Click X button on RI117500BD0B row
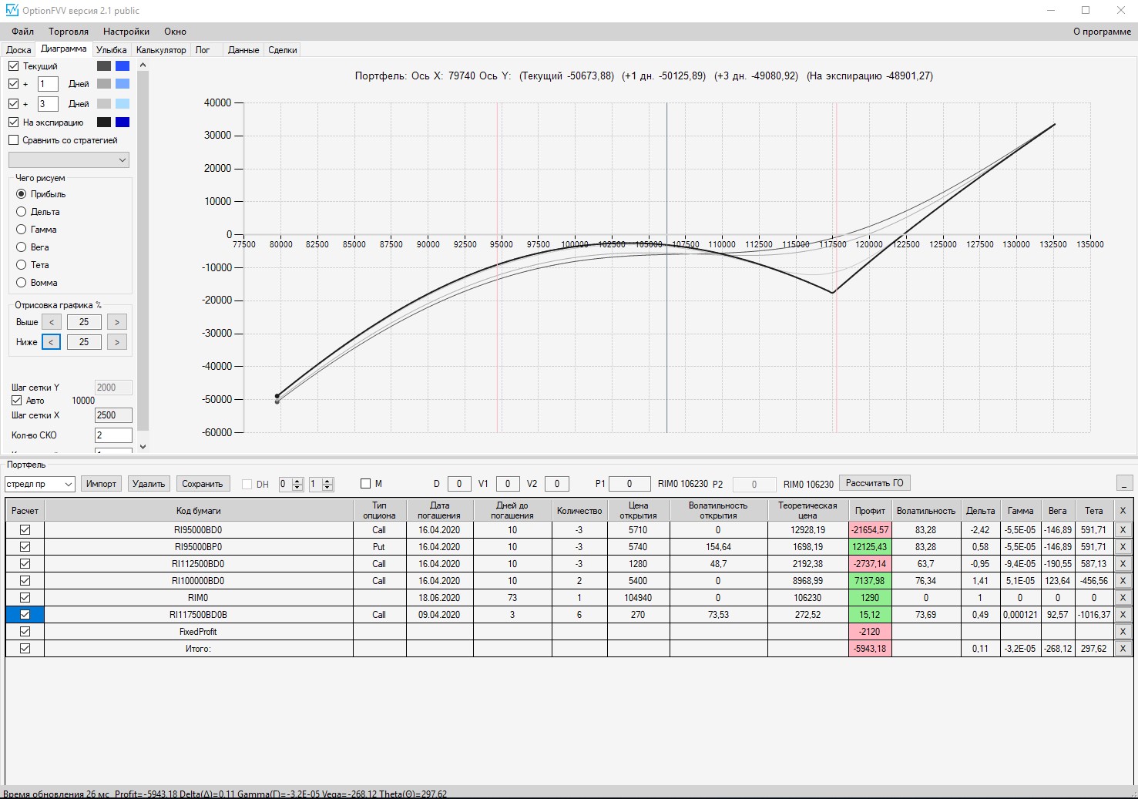1138x799 pixels. (x=1123, y=615)
